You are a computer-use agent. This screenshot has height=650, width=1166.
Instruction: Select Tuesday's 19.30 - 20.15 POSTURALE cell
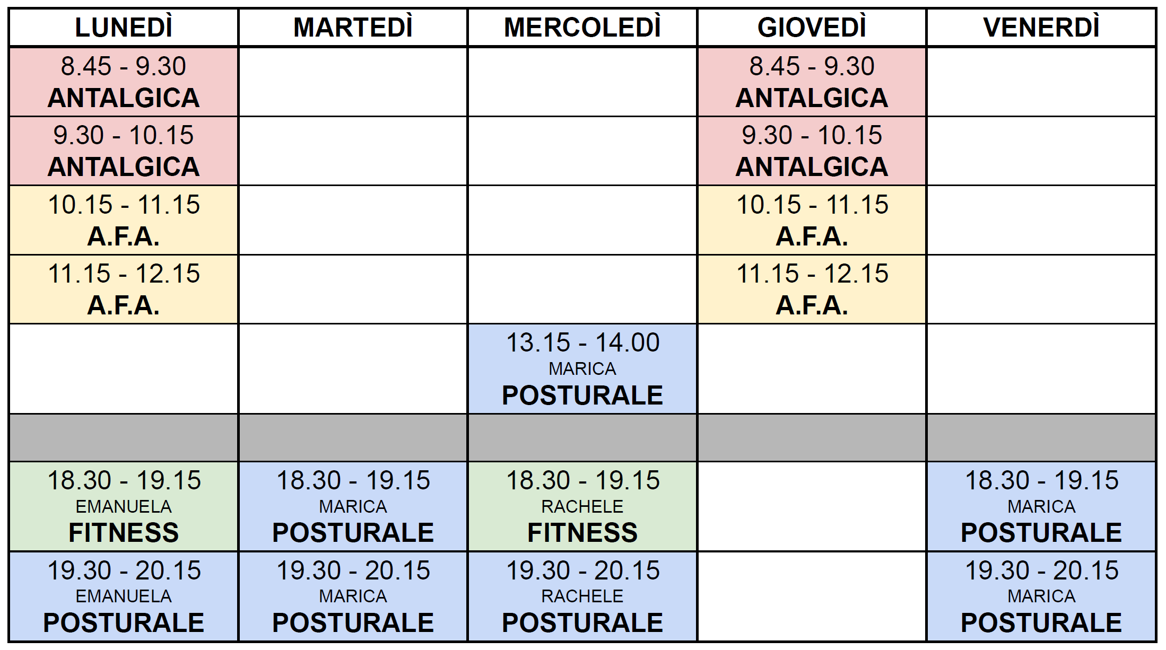pos(353,596)
